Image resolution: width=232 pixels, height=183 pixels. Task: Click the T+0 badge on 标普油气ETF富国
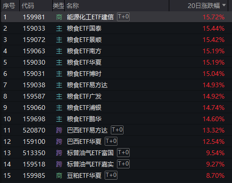click(123, 152)
